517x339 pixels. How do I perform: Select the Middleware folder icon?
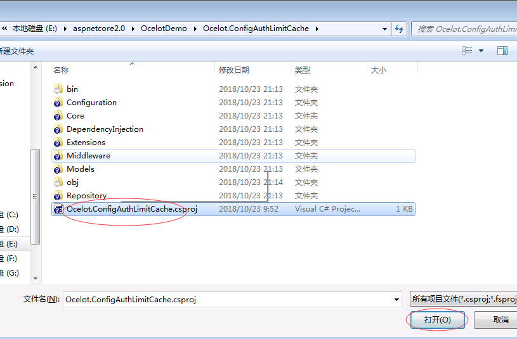click(x=58, y=155)
